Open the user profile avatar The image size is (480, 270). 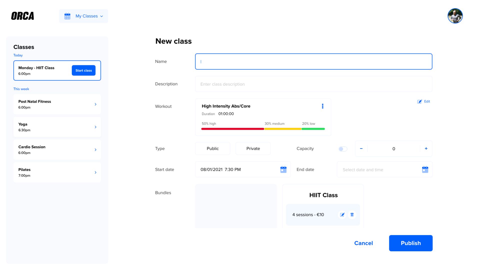coord(455,16)
